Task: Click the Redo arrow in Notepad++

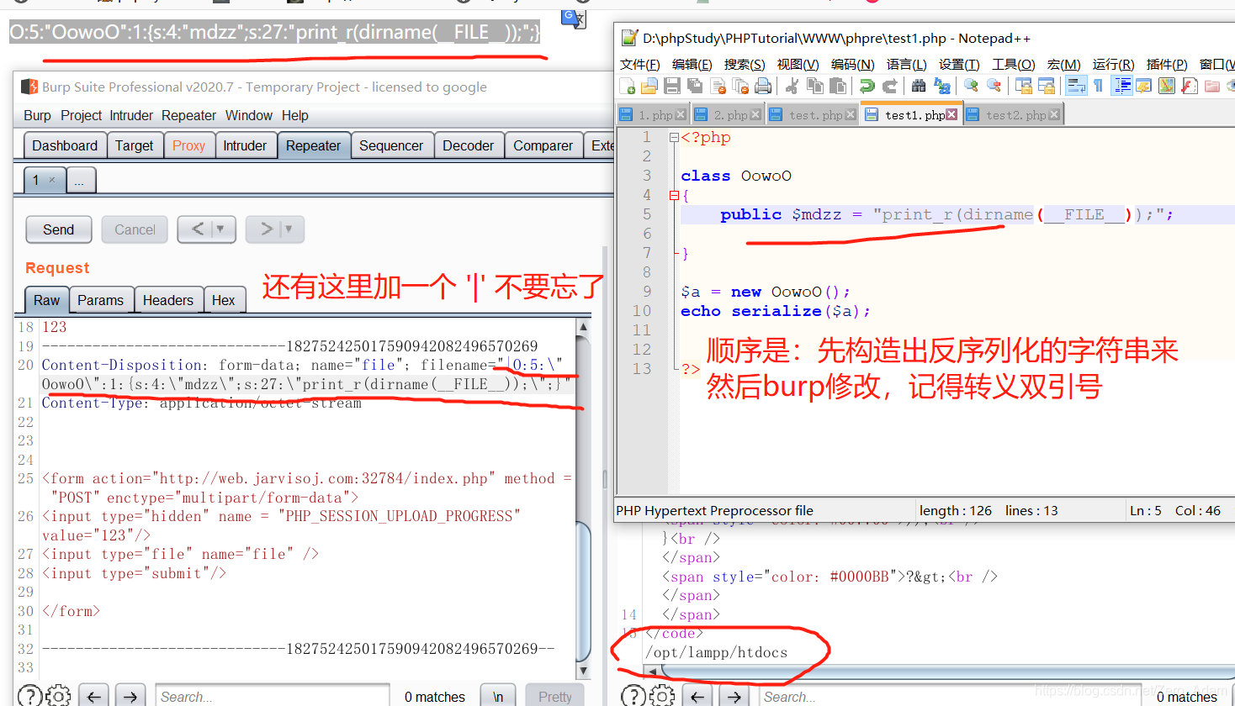Action: pos(889,86)
